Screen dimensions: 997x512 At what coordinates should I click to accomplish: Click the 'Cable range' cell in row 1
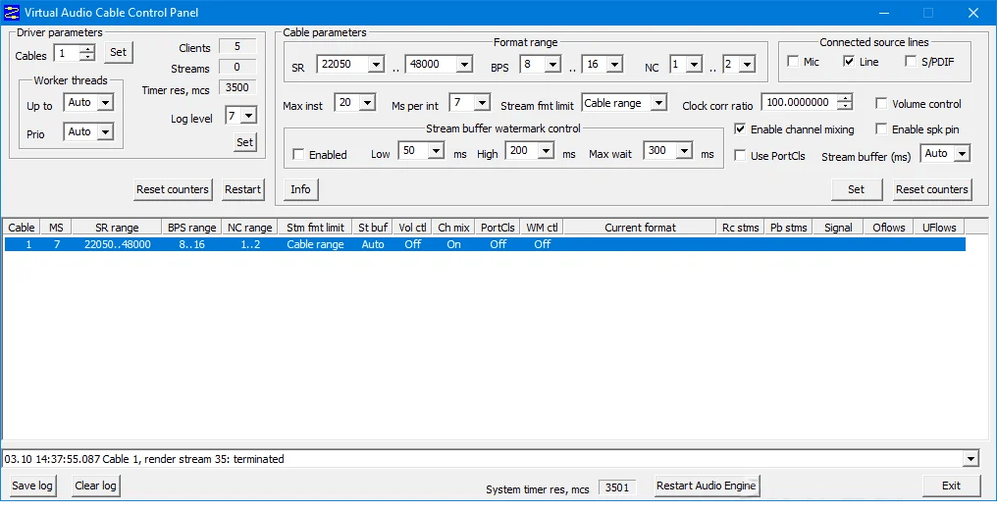coord(315,244)
